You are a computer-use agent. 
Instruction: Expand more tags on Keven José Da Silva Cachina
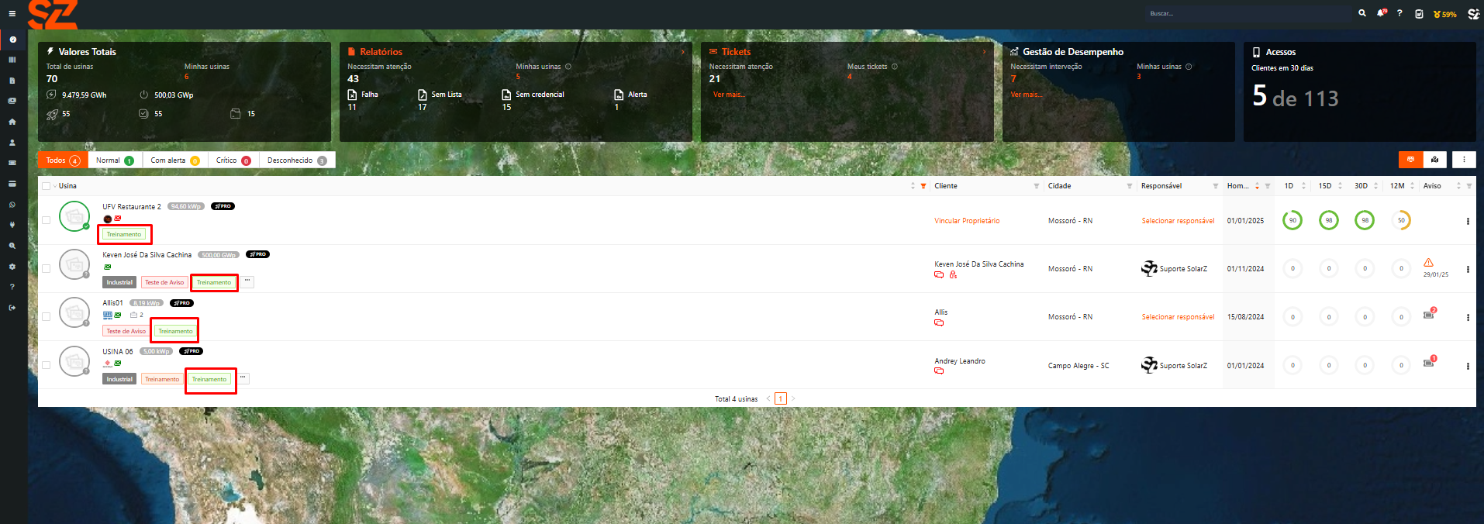[x=247, y=281]
